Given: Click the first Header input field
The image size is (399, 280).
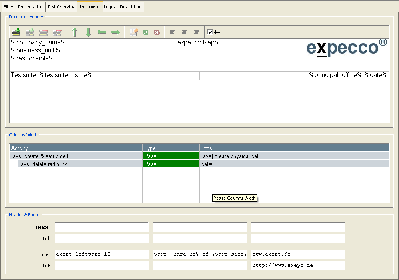Looking at the screenshot, I should (x=102, y=227).
